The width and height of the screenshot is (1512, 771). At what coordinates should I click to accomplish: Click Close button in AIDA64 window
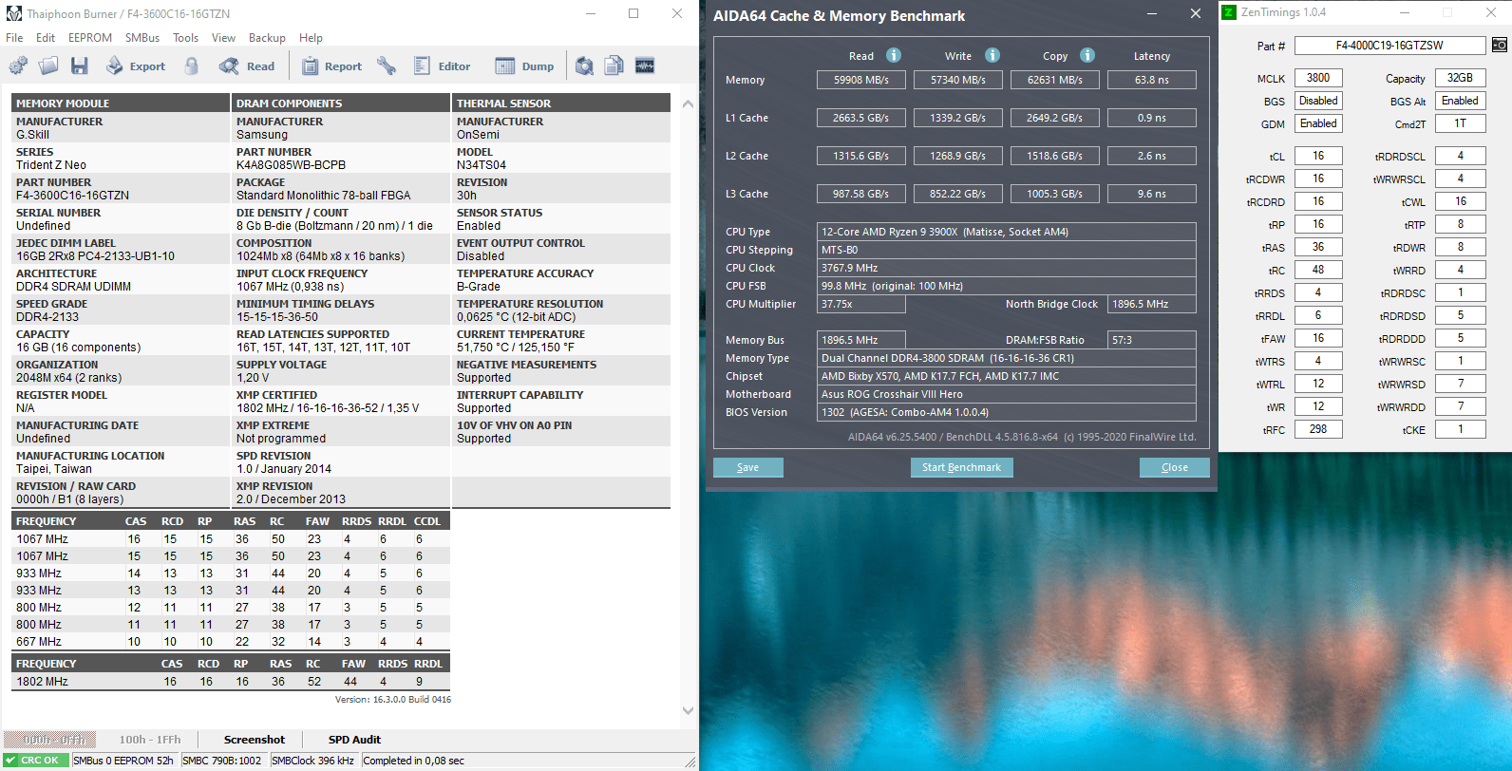click(1175, 467)
